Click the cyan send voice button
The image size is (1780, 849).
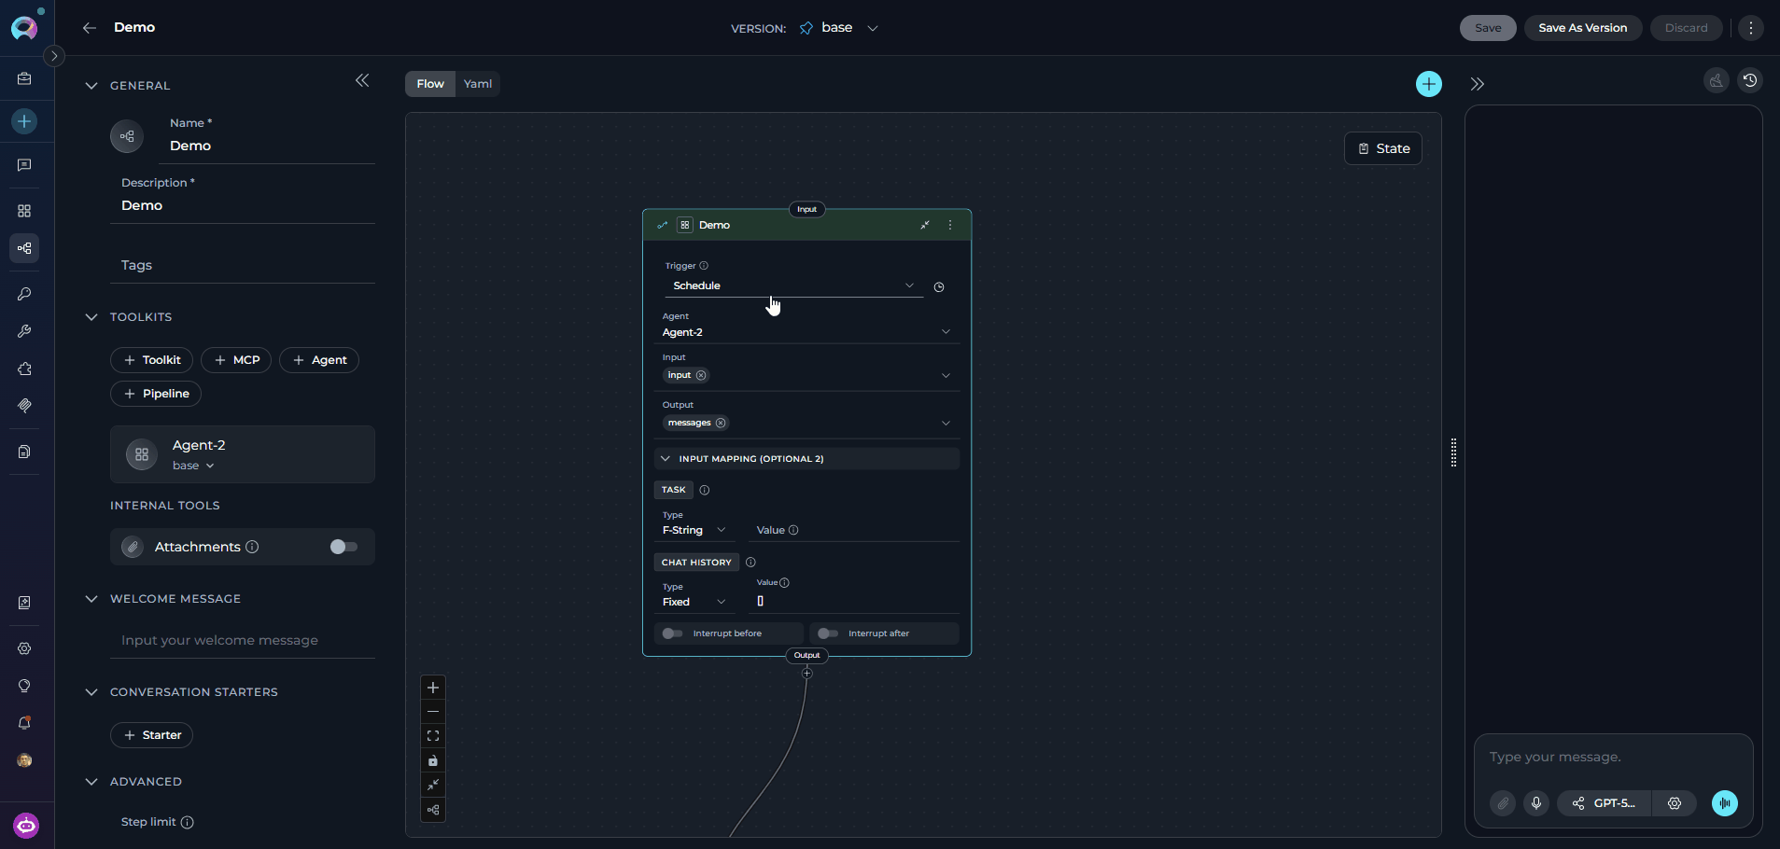point(1725,803)
